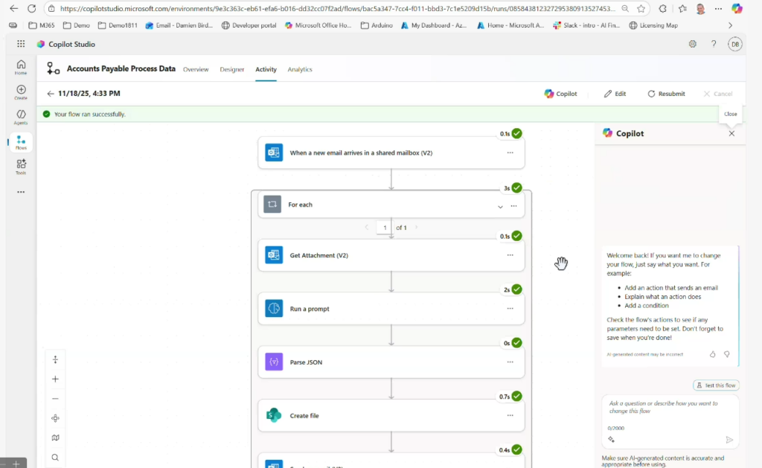Click the Arduino bookmarks folder
This screenshot has width=762, height=468.
(377, 25)
